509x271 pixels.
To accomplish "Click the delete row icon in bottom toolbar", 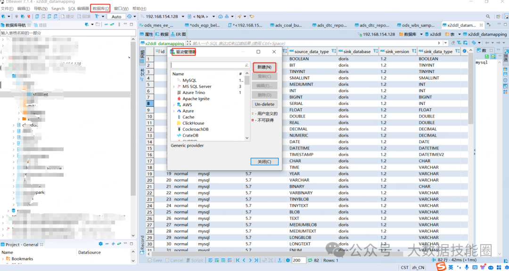I will pyautogui.click(x=230, y=260).
